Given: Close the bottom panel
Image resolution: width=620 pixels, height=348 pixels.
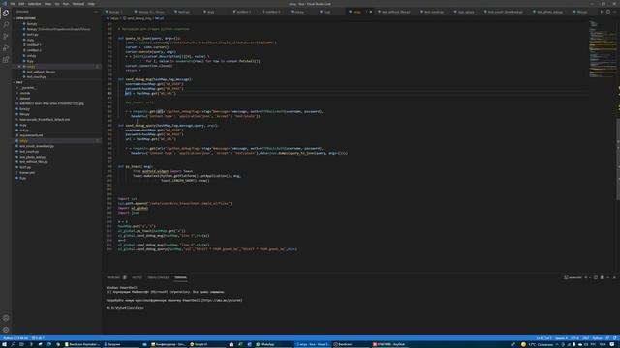Looking at the screenshot, I should [x=614, y=277].
